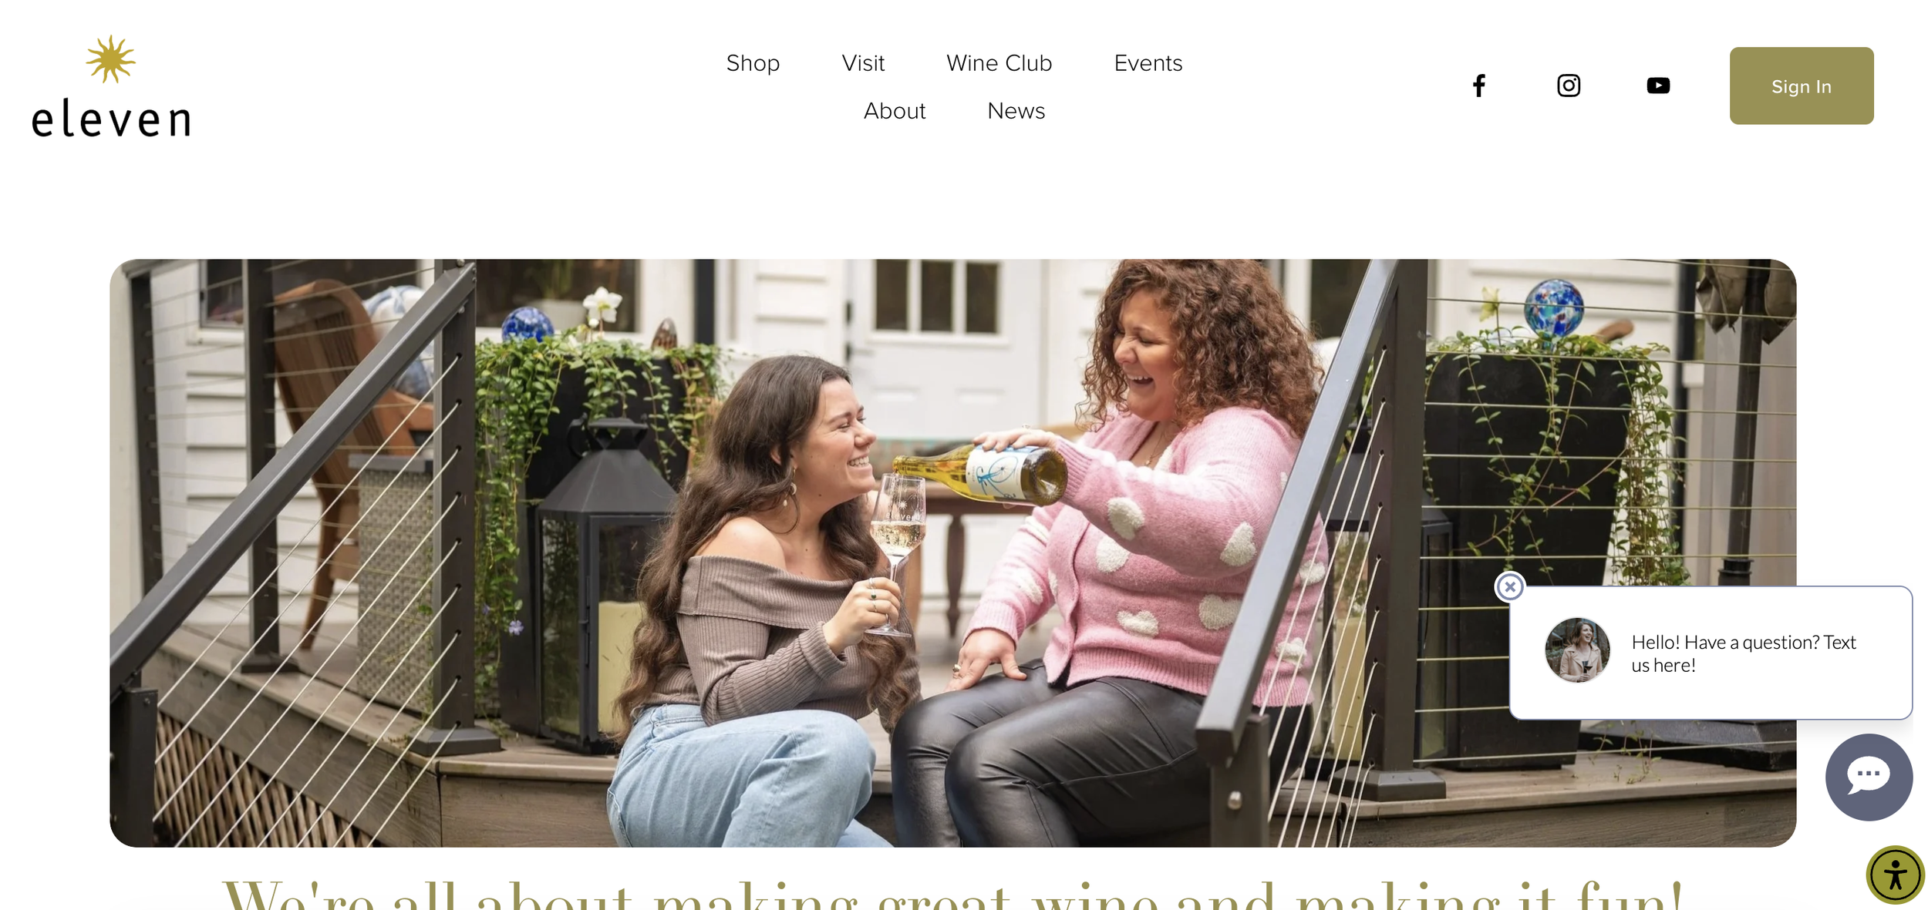
Task: Click the wine bottle in the photo
Action: click(x=980, y=472)
